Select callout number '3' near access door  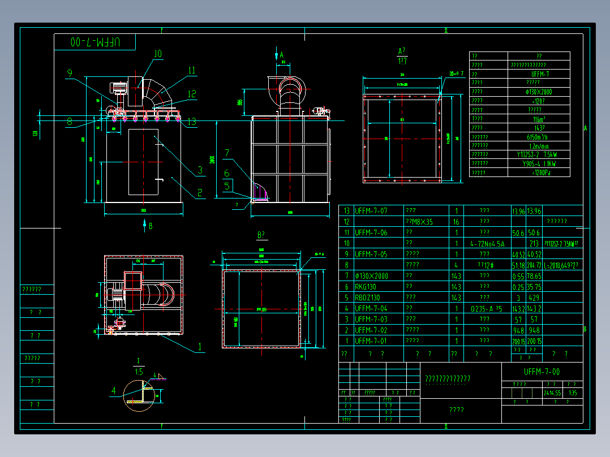pos(200,170)
